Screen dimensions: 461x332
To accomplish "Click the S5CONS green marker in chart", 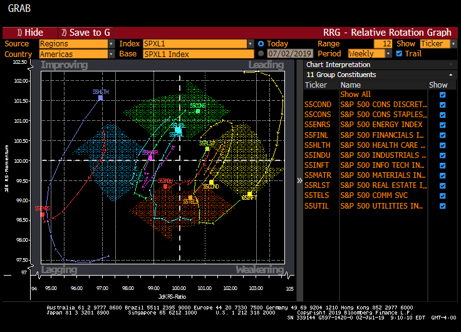I will click(198, 111).
